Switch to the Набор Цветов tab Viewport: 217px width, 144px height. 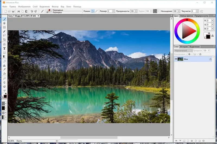[x=186, y=16]
